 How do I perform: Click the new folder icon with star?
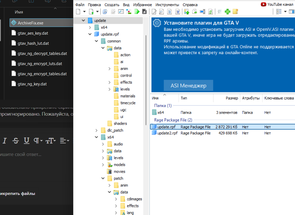(x=235, y=12)
